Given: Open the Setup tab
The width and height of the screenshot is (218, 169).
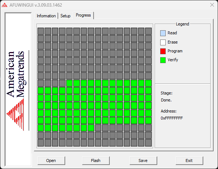Looking at the screenshot, I should click(x=65, y=16).
